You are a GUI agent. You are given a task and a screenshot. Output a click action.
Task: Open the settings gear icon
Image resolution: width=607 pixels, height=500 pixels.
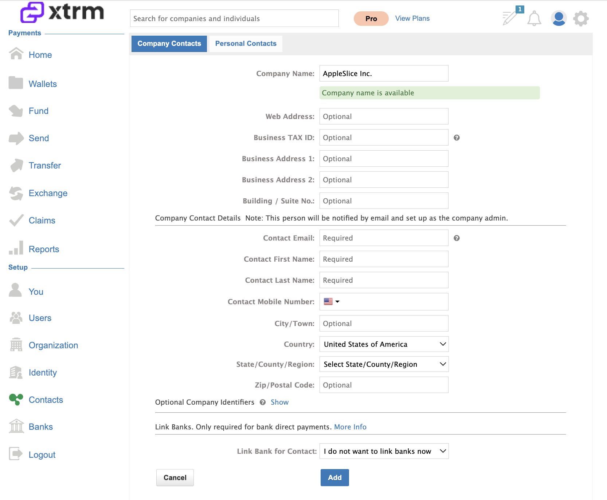(x=581, y=18)
